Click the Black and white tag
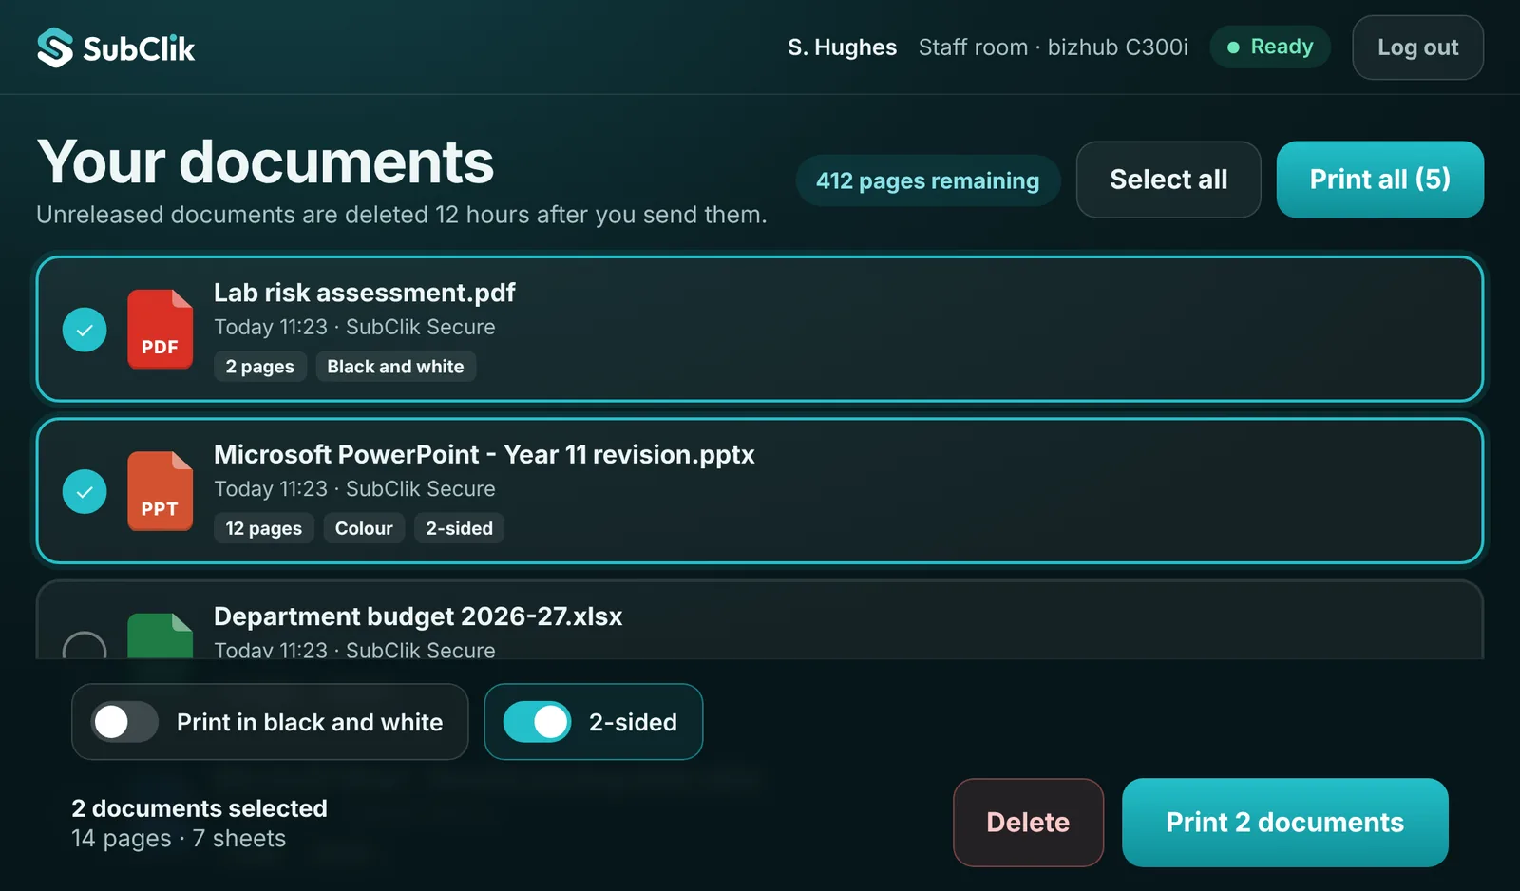This screenshot has width=1520, height=891. tap(395, 367)
